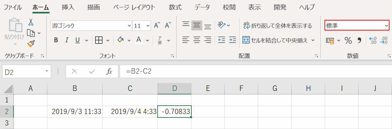
Task: Open font settings dialog launcher
Action: click(172, 56)
